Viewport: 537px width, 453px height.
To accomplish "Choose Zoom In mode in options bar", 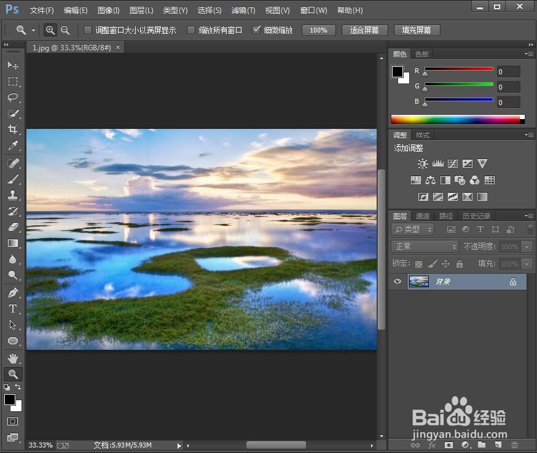I will point(50,30).
